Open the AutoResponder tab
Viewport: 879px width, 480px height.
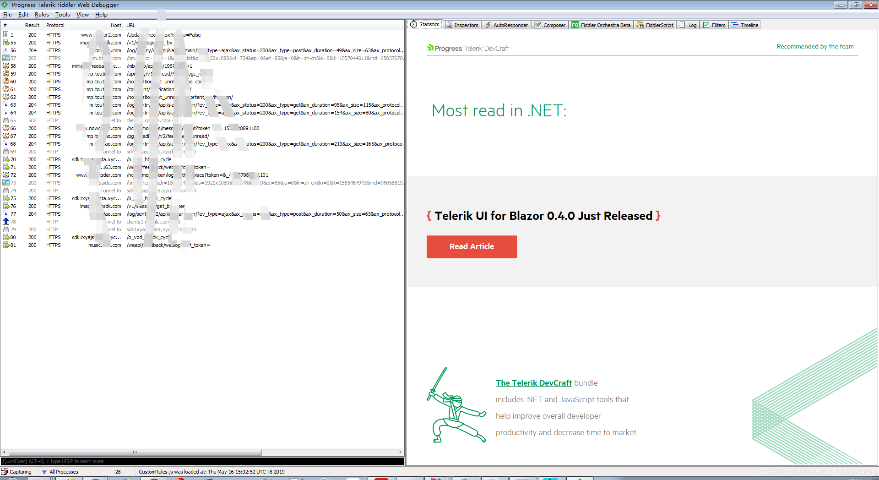coord(506,25)
